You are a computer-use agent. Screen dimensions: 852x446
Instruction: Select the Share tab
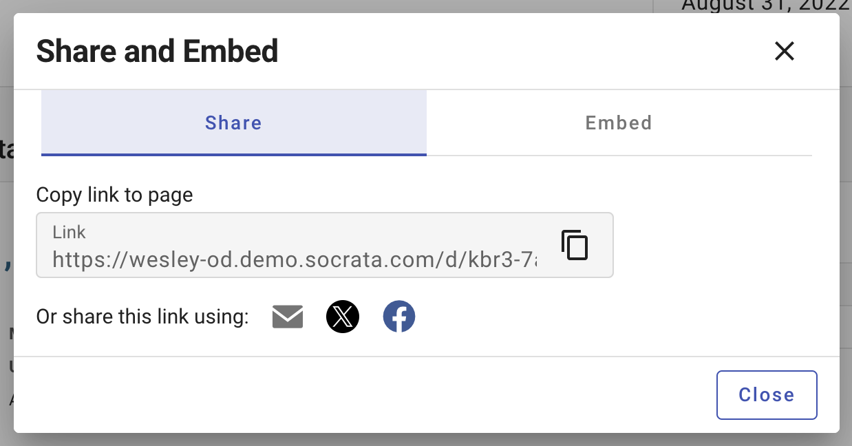pos(234,123)
